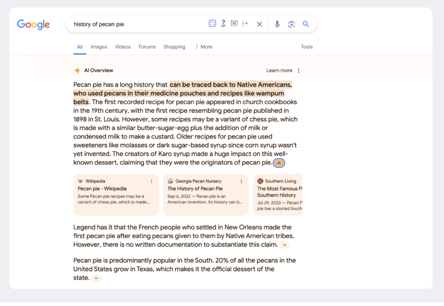The height and width of the screenshot is (306, 444).
Task: Open Wikipedia card three-dot menu
Action: tap(151, 181)
